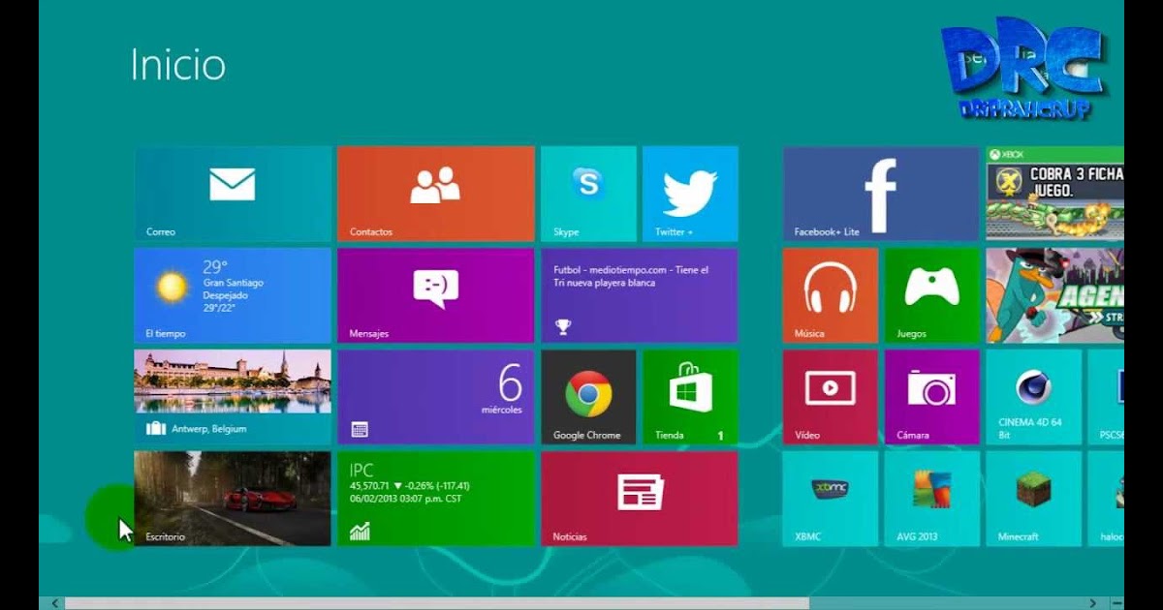The width and height of the screenshot is (1163, 610).
Task: Open the Tienda store tile
Action: click(x=690, y=397)
